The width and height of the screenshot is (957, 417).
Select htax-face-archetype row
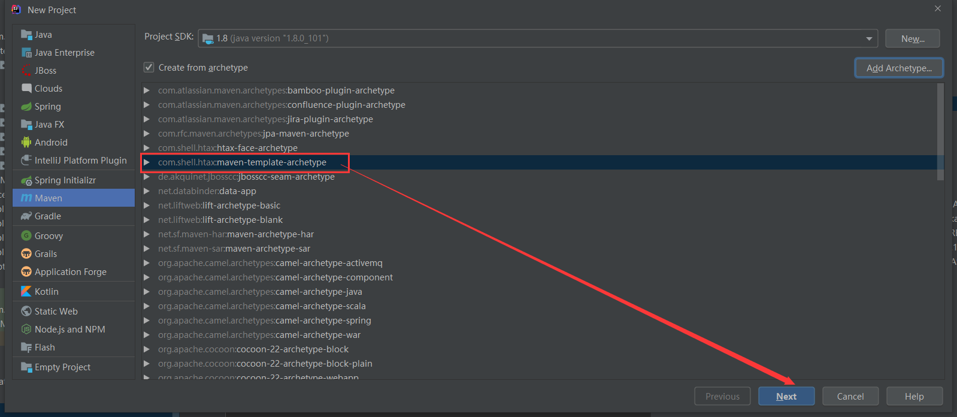(539, 148)
